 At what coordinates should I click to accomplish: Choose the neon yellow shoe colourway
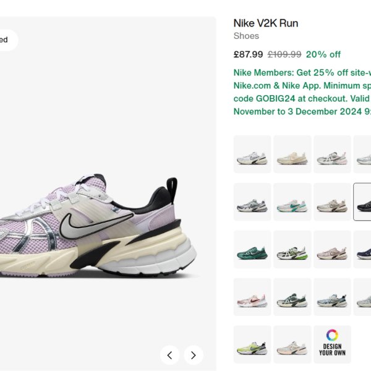tap(252, 344)
